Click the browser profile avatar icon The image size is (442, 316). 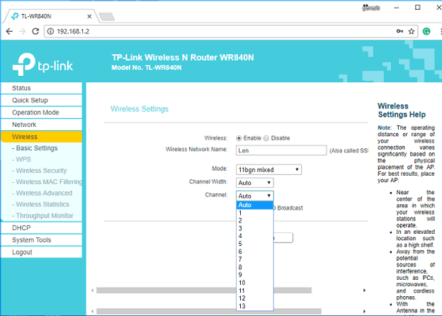(371, 8)
